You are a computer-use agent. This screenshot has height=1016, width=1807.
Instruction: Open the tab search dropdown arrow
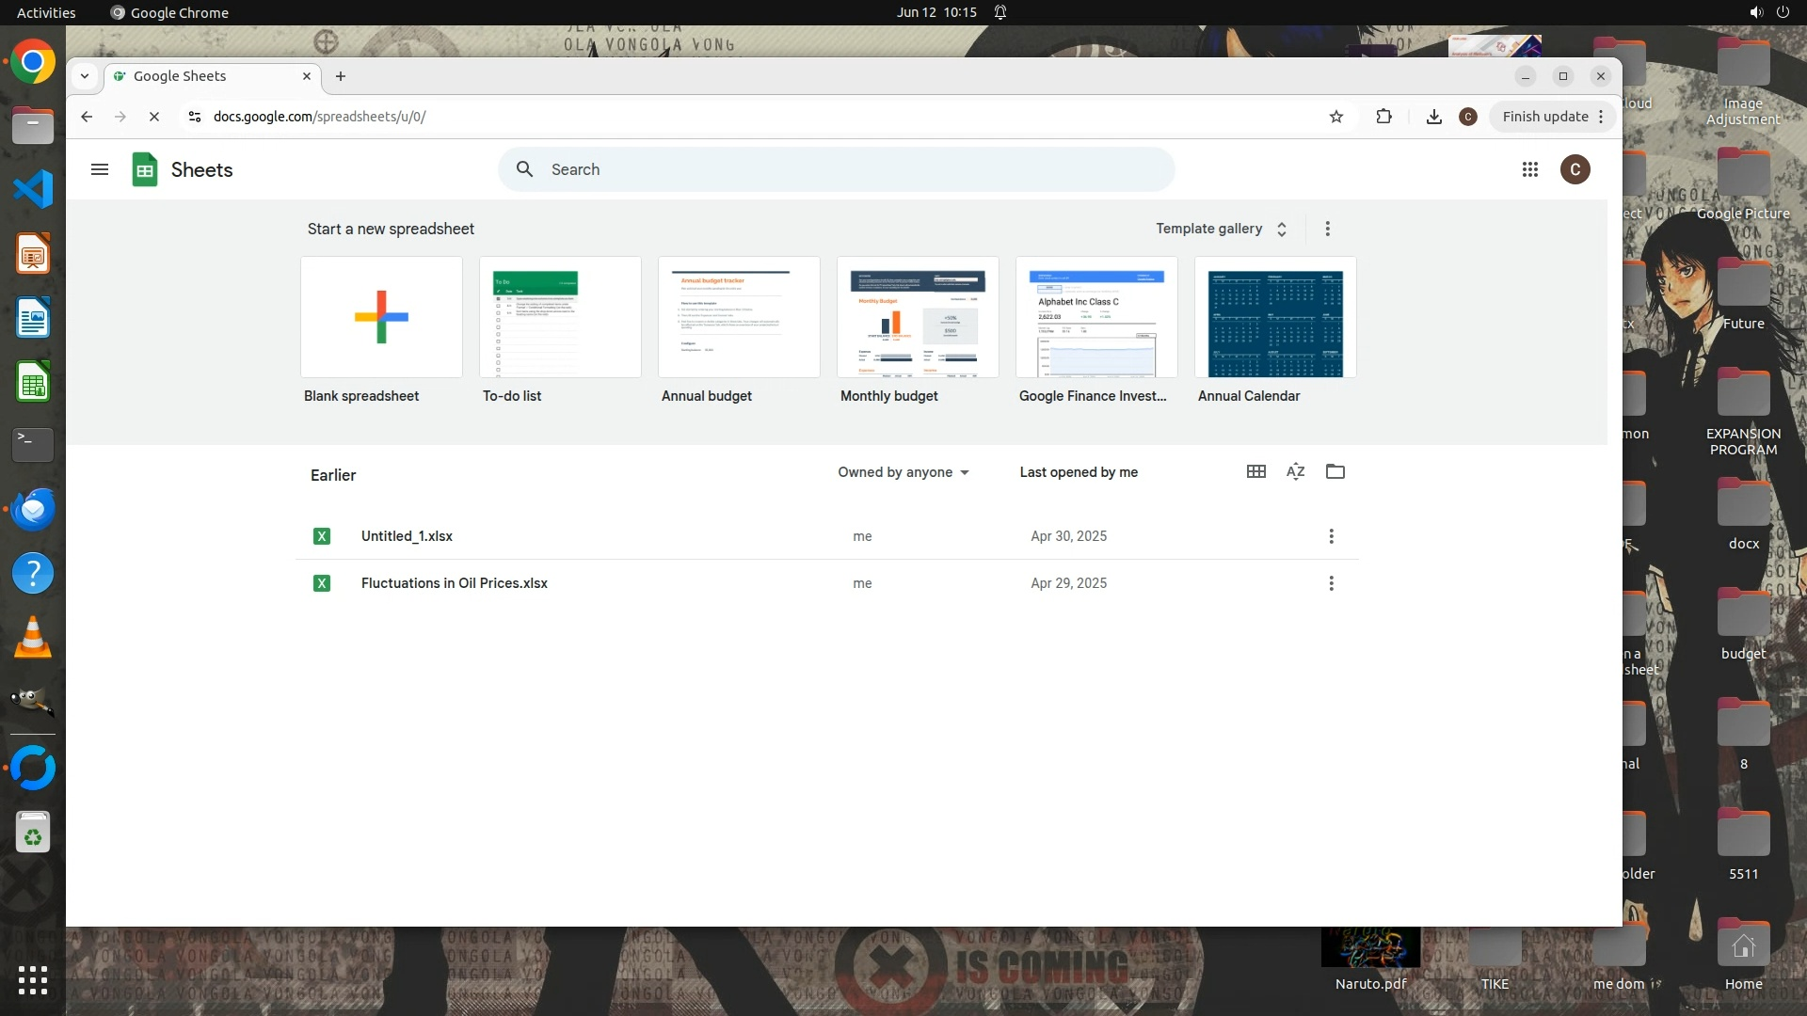point(85,76)
